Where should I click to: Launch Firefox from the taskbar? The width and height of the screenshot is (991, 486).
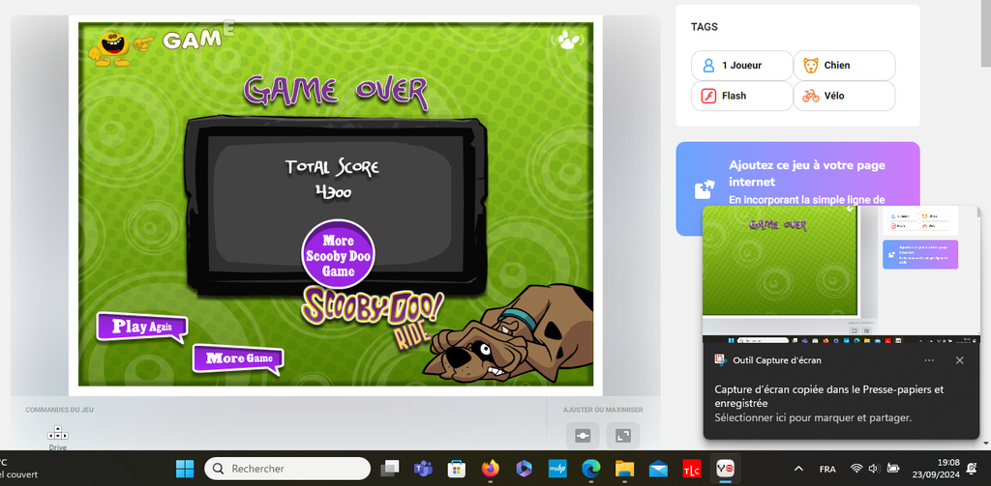[x=490, y=469]
